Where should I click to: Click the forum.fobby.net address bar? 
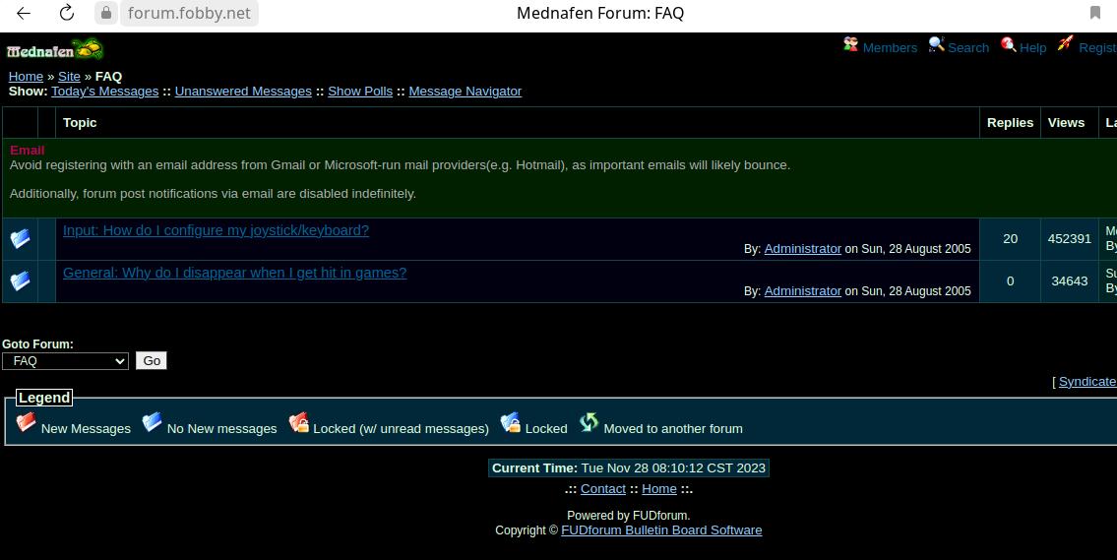(189, 13)
